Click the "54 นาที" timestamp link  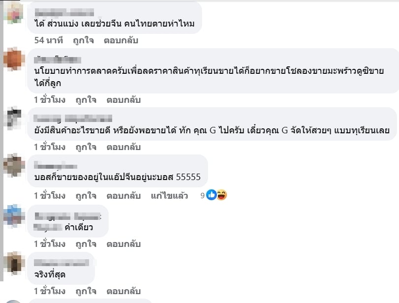(49, 40)
